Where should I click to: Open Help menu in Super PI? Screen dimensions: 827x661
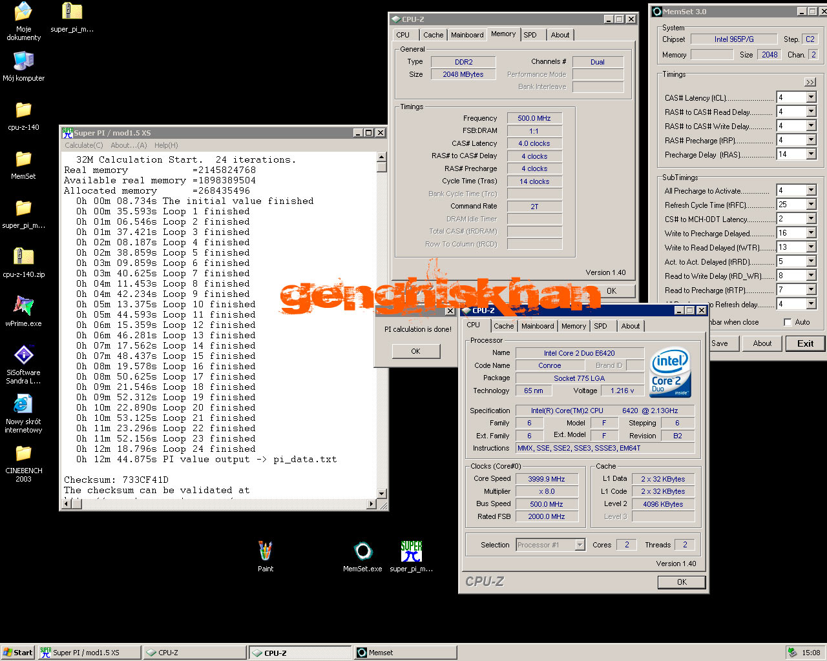click(166, 145)
